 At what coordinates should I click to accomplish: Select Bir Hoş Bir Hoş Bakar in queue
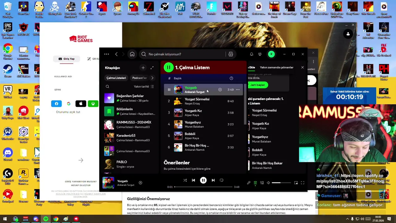click(x=267, y=165)
